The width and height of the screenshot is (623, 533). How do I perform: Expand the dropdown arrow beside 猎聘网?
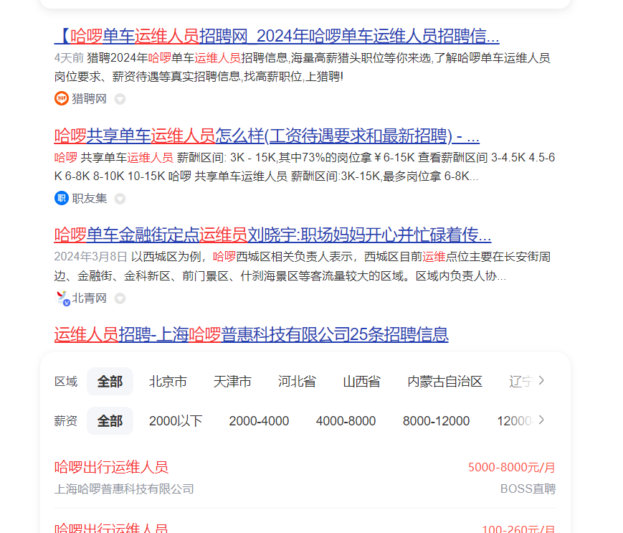pyautogui.click(x=120, y=99)
